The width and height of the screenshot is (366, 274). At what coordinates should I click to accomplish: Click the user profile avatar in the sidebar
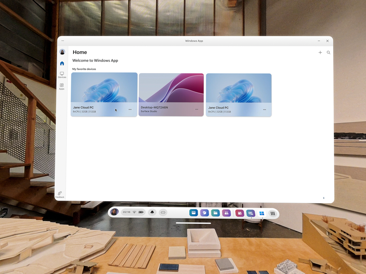pos(62,52)
